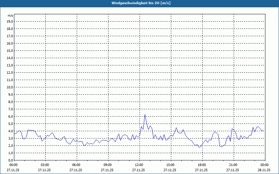Click the 09:00 time axis label
Screen dimensions: 279x174
point(108,165)
